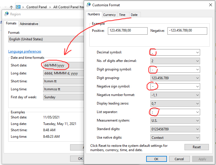Close the Customize Format dialog
Image resolution: width=216 pixels, height=165 pixels.
point(210,5)
